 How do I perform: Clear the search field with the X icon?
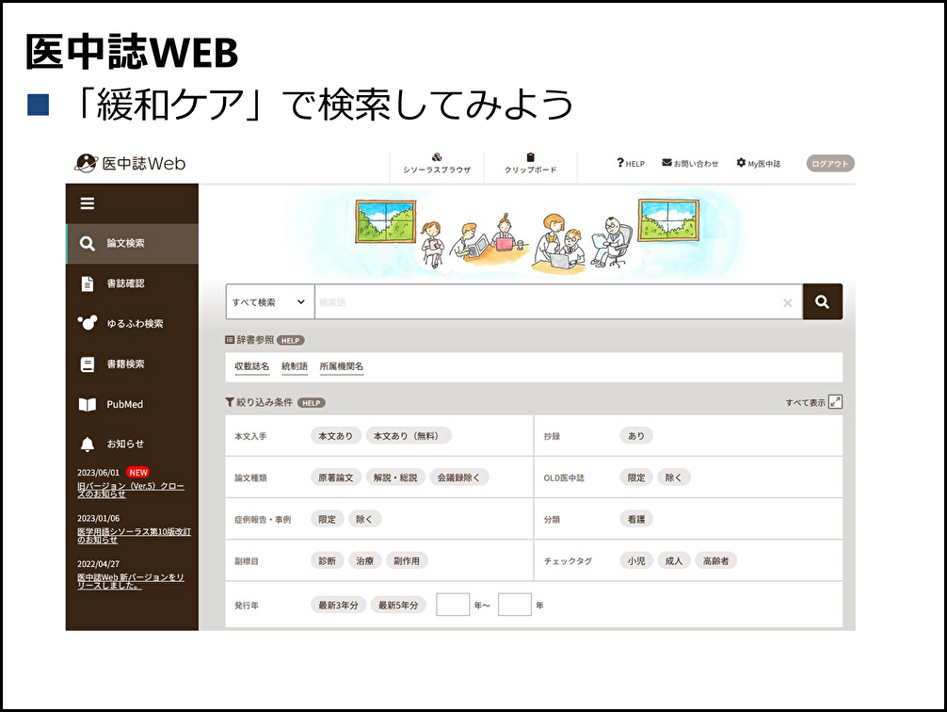[788, 303]
